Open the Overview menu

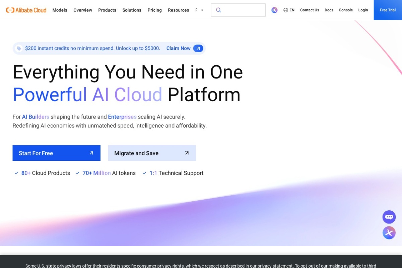[83, 10]
